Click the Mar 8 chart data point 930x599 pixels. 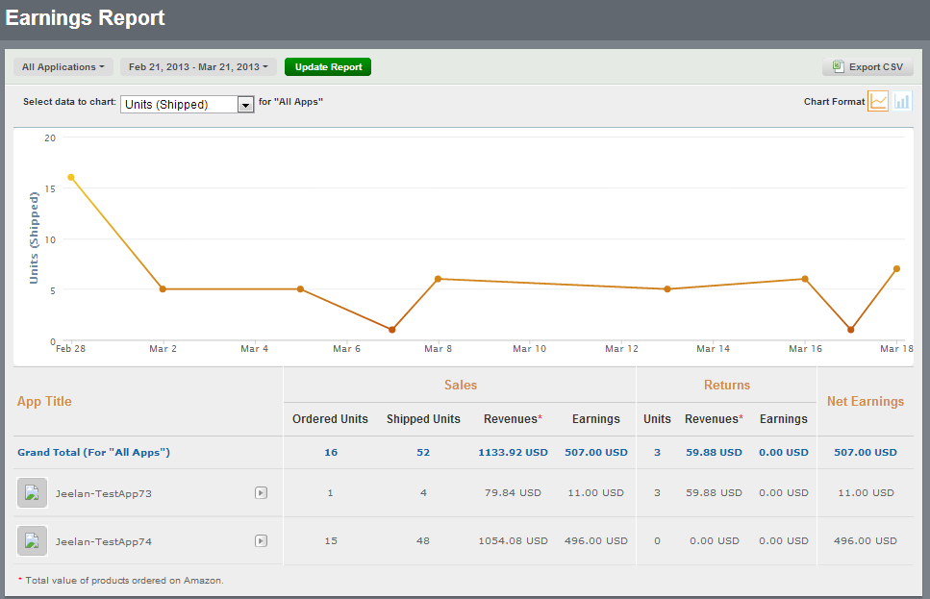[x=438, y=279]
